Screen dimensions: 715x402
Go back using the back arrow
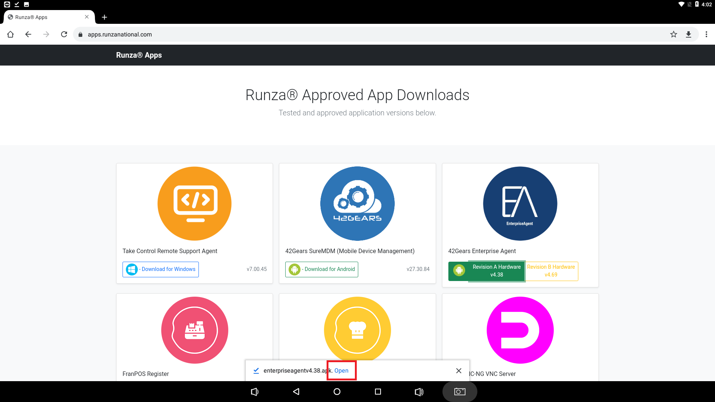coord(28,34)
